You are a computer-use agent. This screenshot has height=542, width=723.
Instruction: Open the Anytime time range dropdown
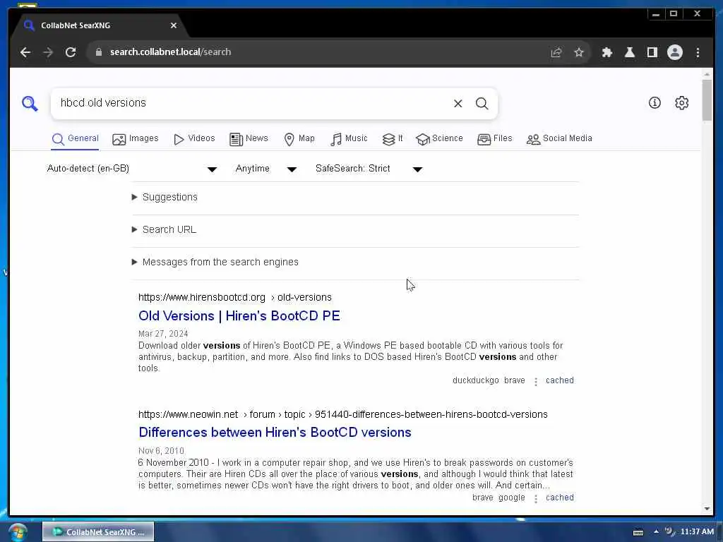pyautogui.click(x=265, y=169)
